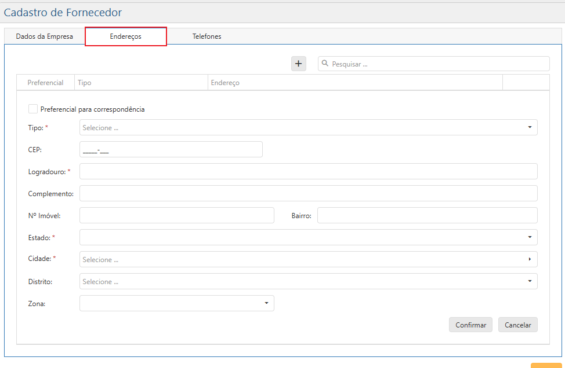Click the plus icon to add address
The image size is (565, 368).
(298, 64)
